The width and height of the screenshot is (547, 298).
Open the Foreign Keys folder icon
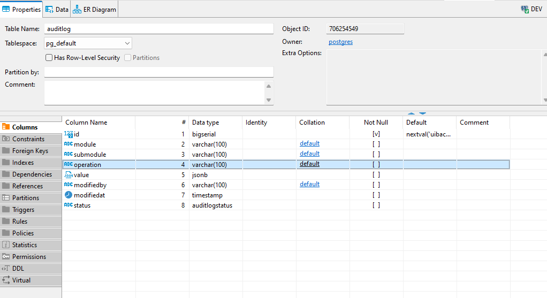(x=6, y=151)
